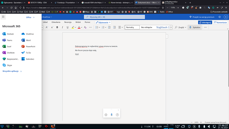Open font color dropdown arrow

coord(82,27)
